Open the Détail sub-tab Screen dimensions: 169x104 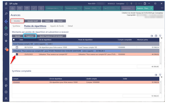70,26
